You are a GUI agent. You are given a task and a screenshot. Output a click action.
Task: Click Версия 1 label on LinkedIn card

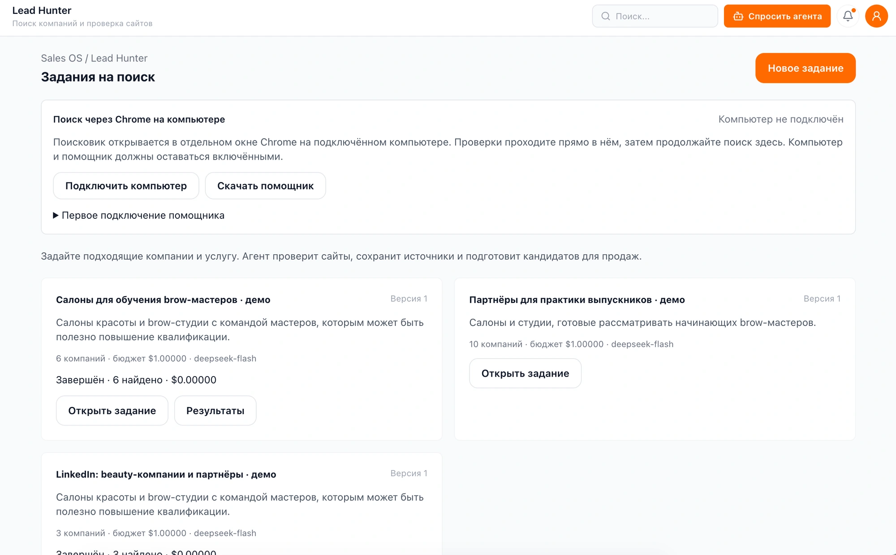point(409,473)
